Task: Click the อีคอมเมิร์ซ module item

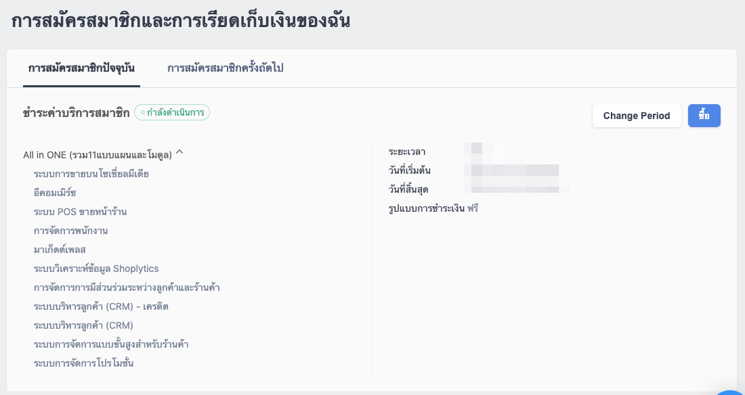Action: tap(55, 193)
